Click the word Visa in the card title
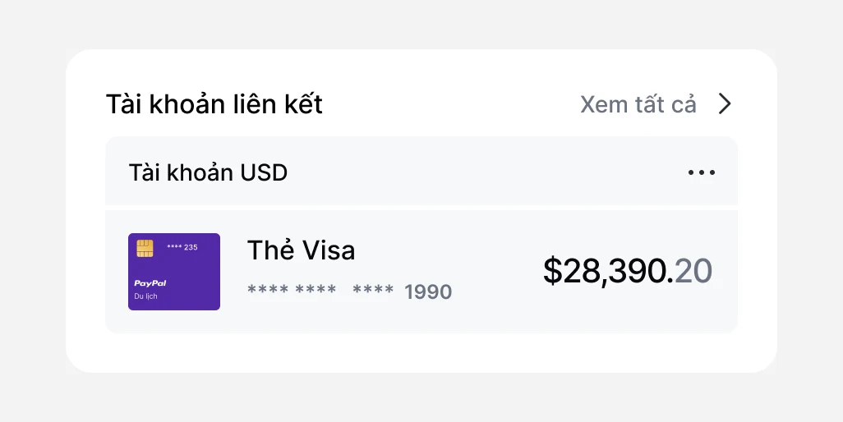 (328, 250)
